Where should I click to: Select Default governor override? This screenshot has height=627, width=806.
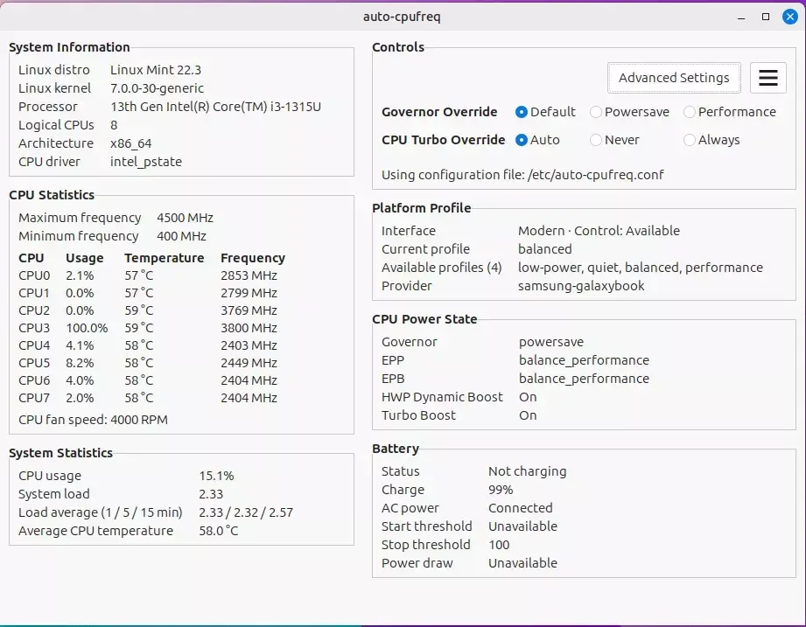click(545, 112)
